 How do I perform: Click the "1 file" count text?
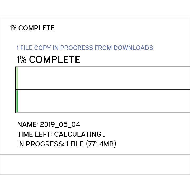click(75, 144)
